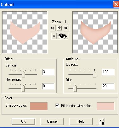Viewport: 119px width, 128px height.
Task: Click the auto proof arrow icon
Action: tap(54, 36)
